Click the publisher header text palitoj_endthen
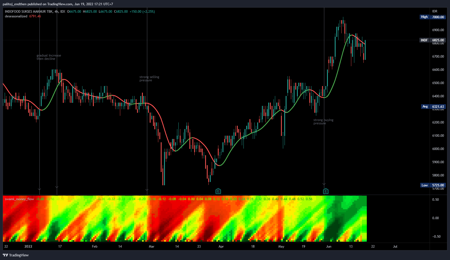The image size is (450, 260). click(14, 4)
